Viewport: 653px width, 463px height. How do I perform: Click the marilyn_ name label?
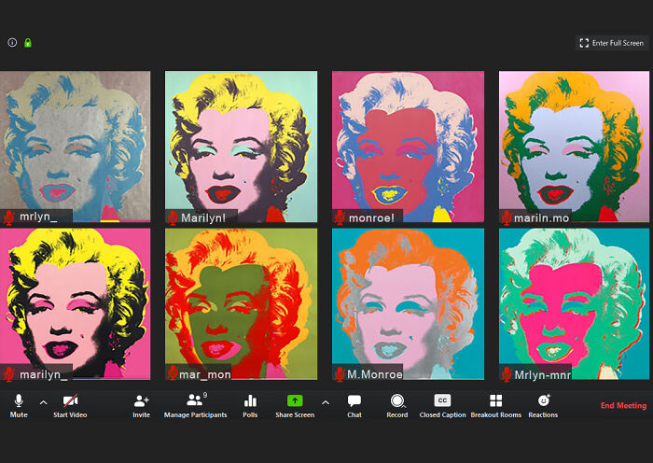point(43,374)
